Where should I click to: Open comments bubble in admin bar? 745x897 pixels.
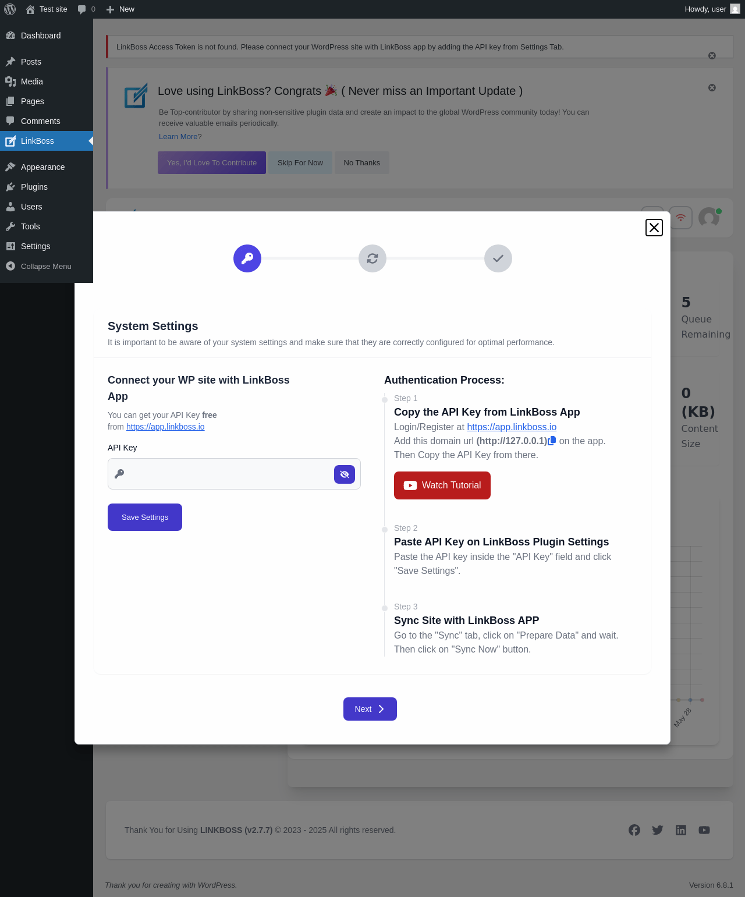click(x=86, y=9)
